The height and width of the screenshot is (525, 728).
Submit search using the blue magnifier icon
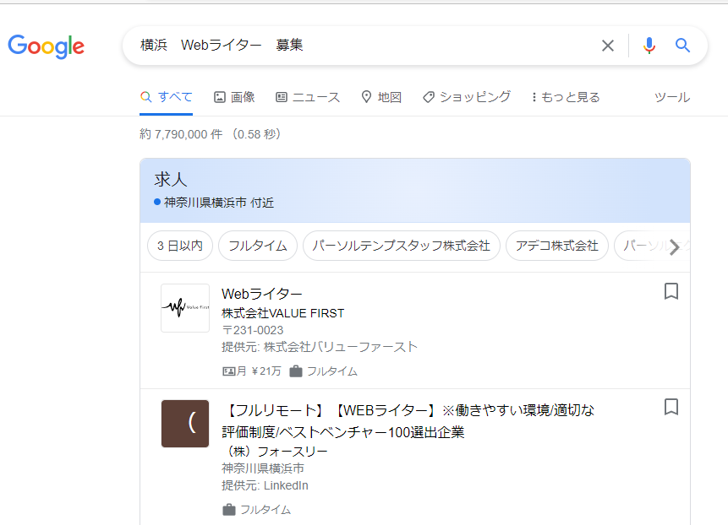(x=682, y=46)
